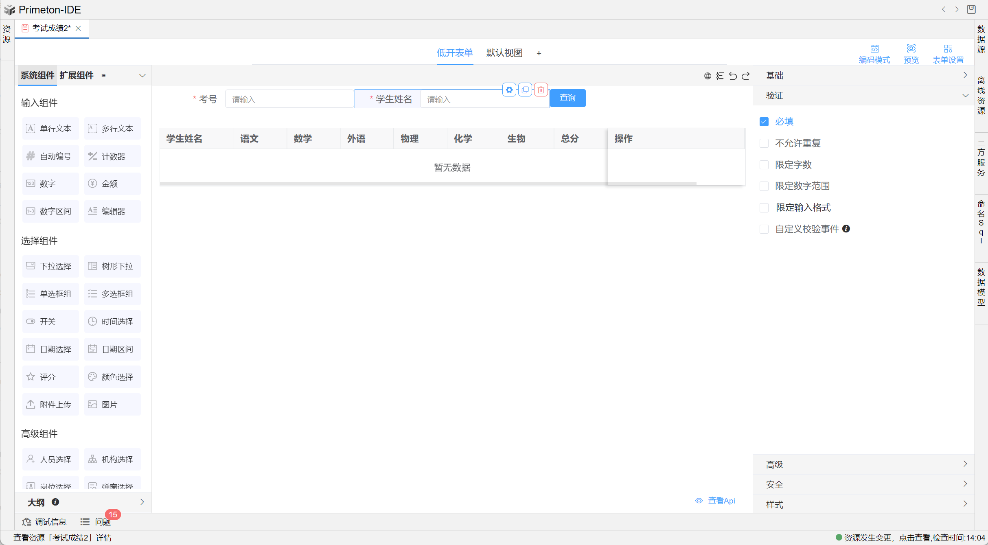
Task: Click the 查询 button
Action: [567, 98]
